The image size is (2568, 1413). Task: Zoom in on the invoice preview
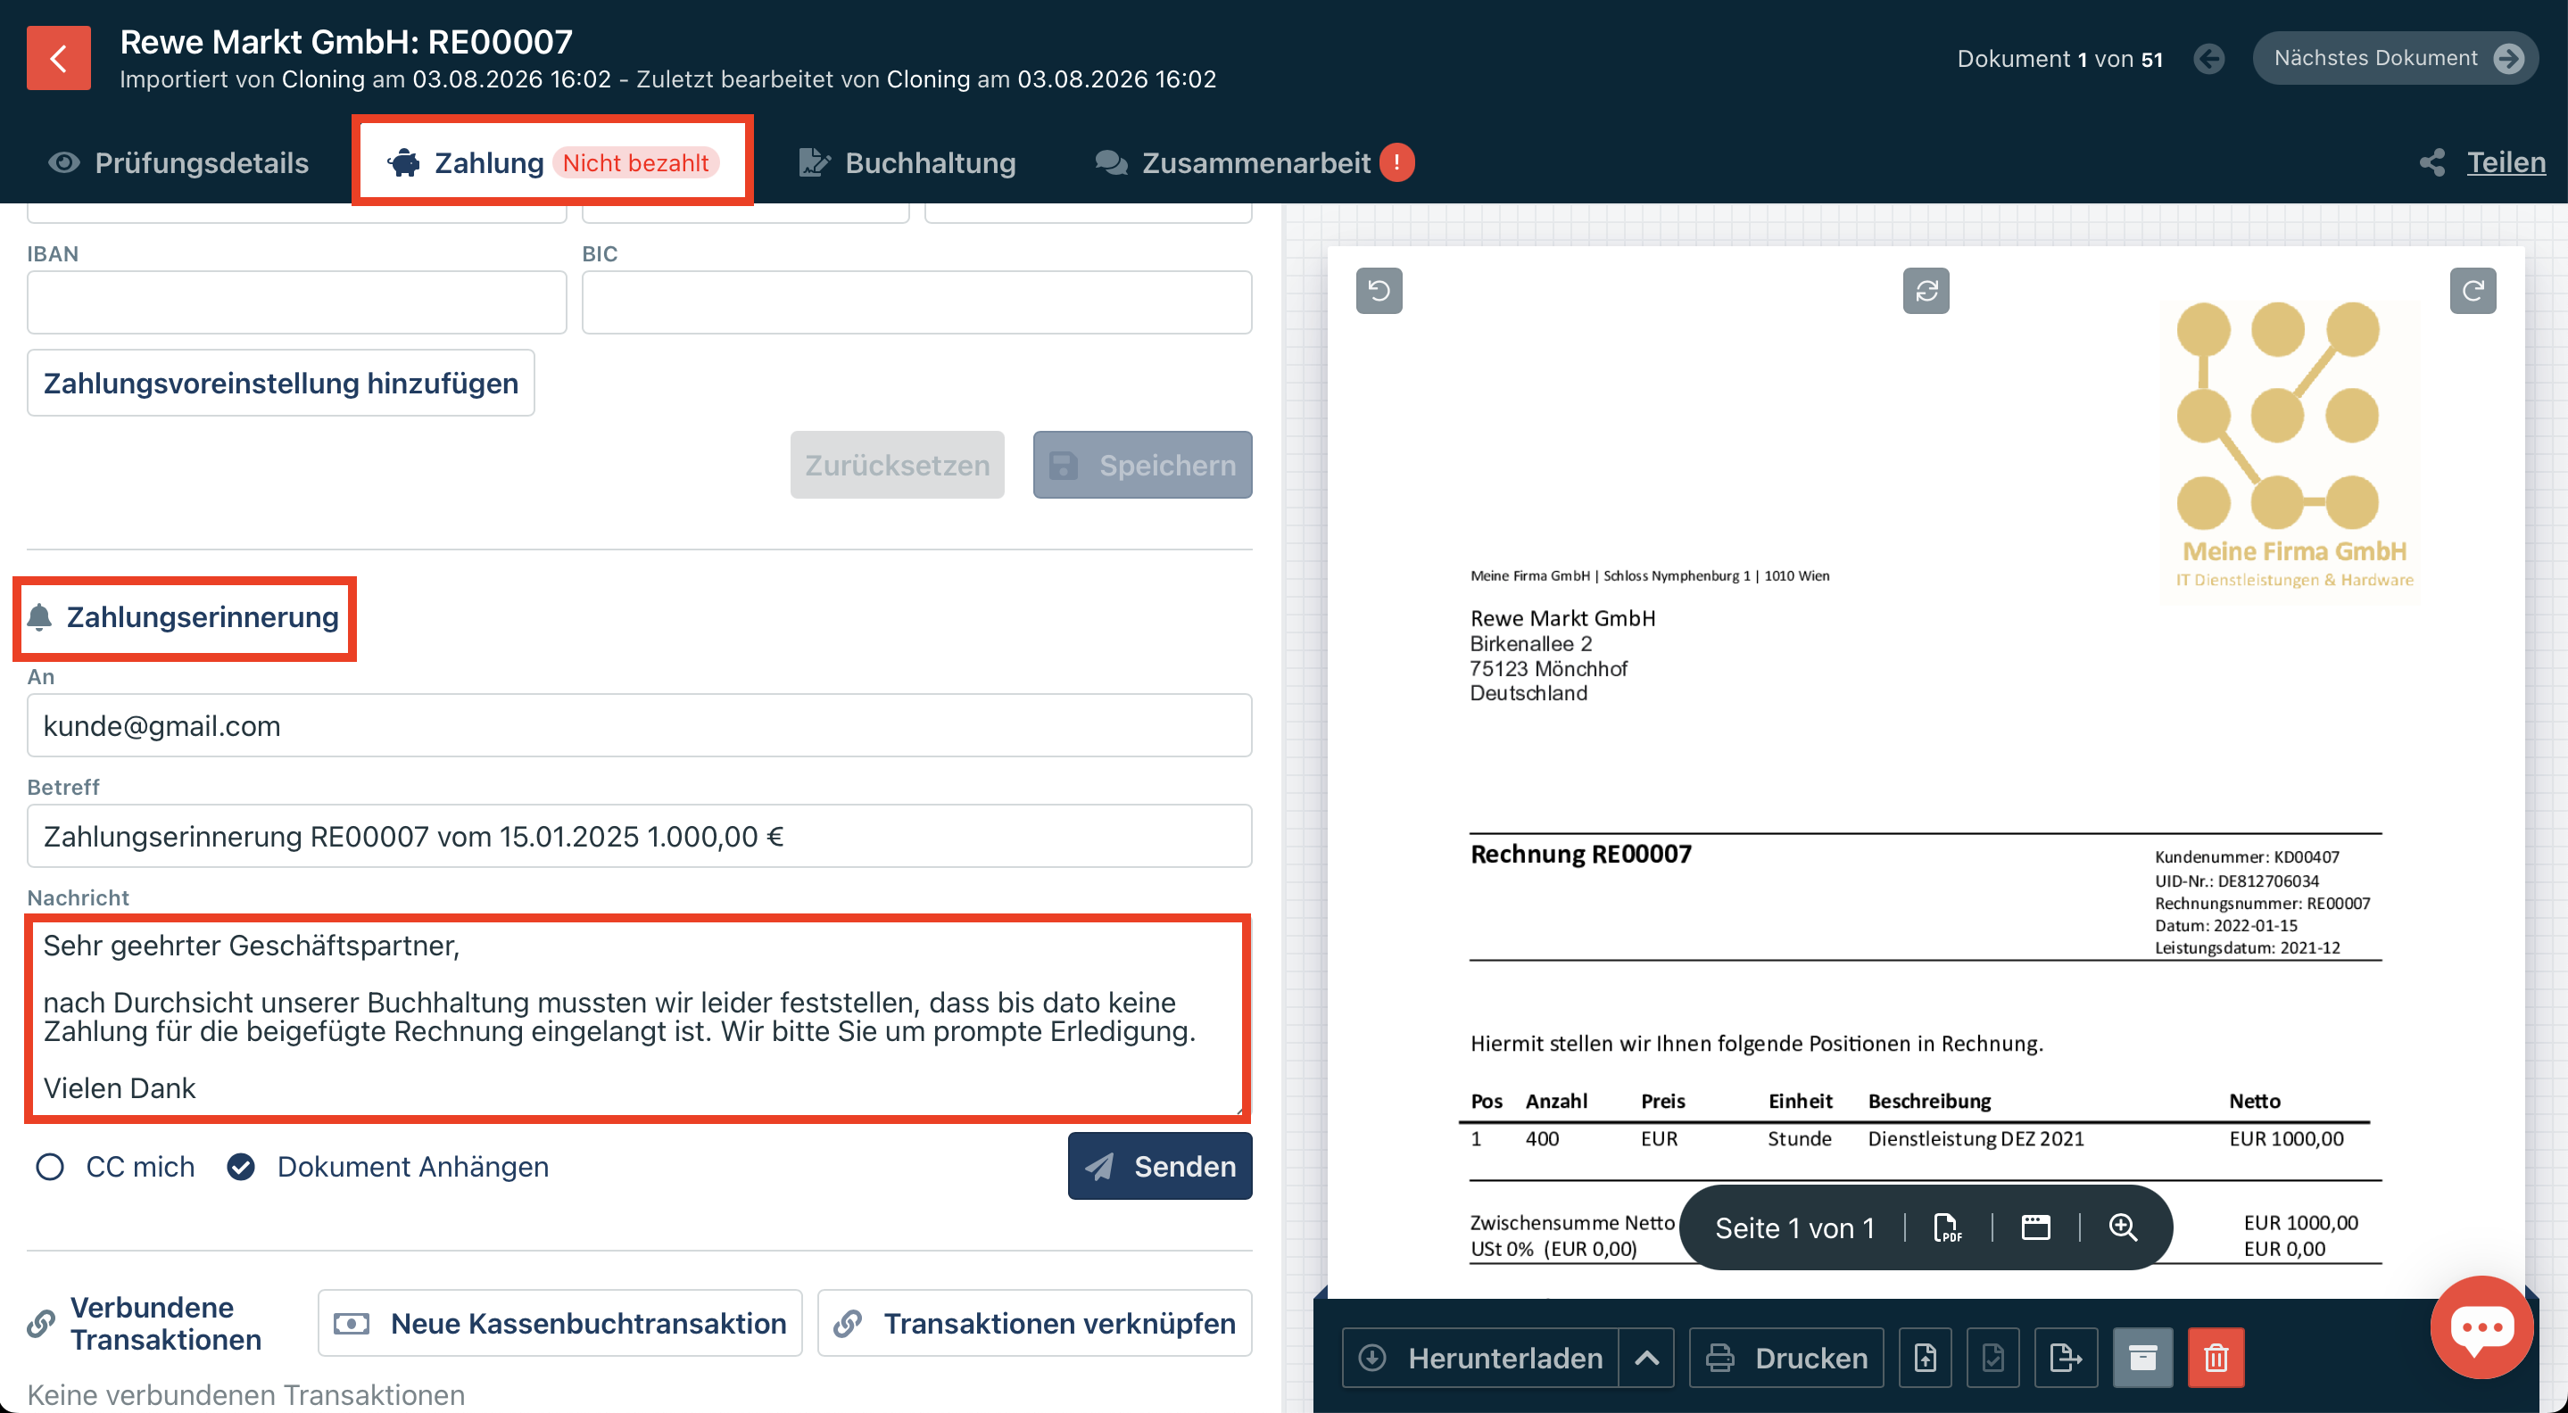(2124, 1227)
